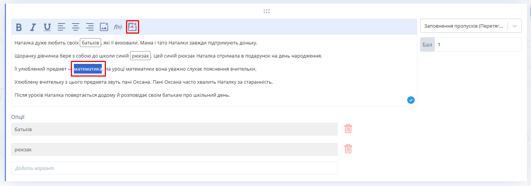Click the 'Заповнення пропусків' type selector
This screenshot has width=531, height=186.
pyautogui.click(x=464, y=26)
